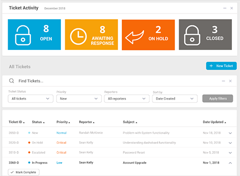Select the orange On Hold tickets card

tap(148, 35)
